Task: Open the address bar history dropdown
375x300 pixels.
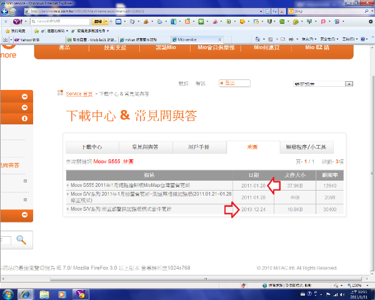Action: pos(261,11)
